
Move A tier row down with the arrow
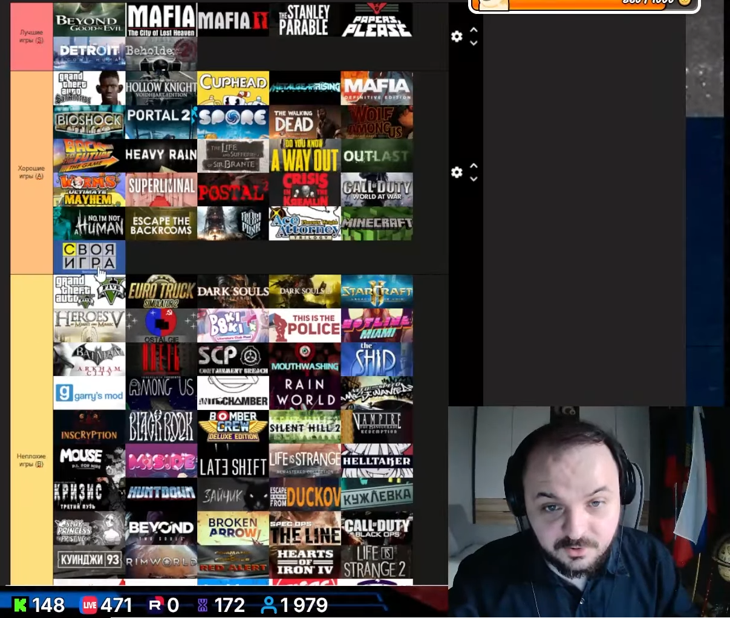tap(474, 179)
